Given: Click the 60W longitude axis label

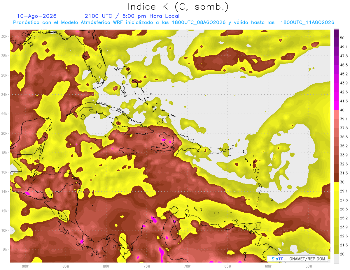Looking at the screenshot, I should point(268,266).
